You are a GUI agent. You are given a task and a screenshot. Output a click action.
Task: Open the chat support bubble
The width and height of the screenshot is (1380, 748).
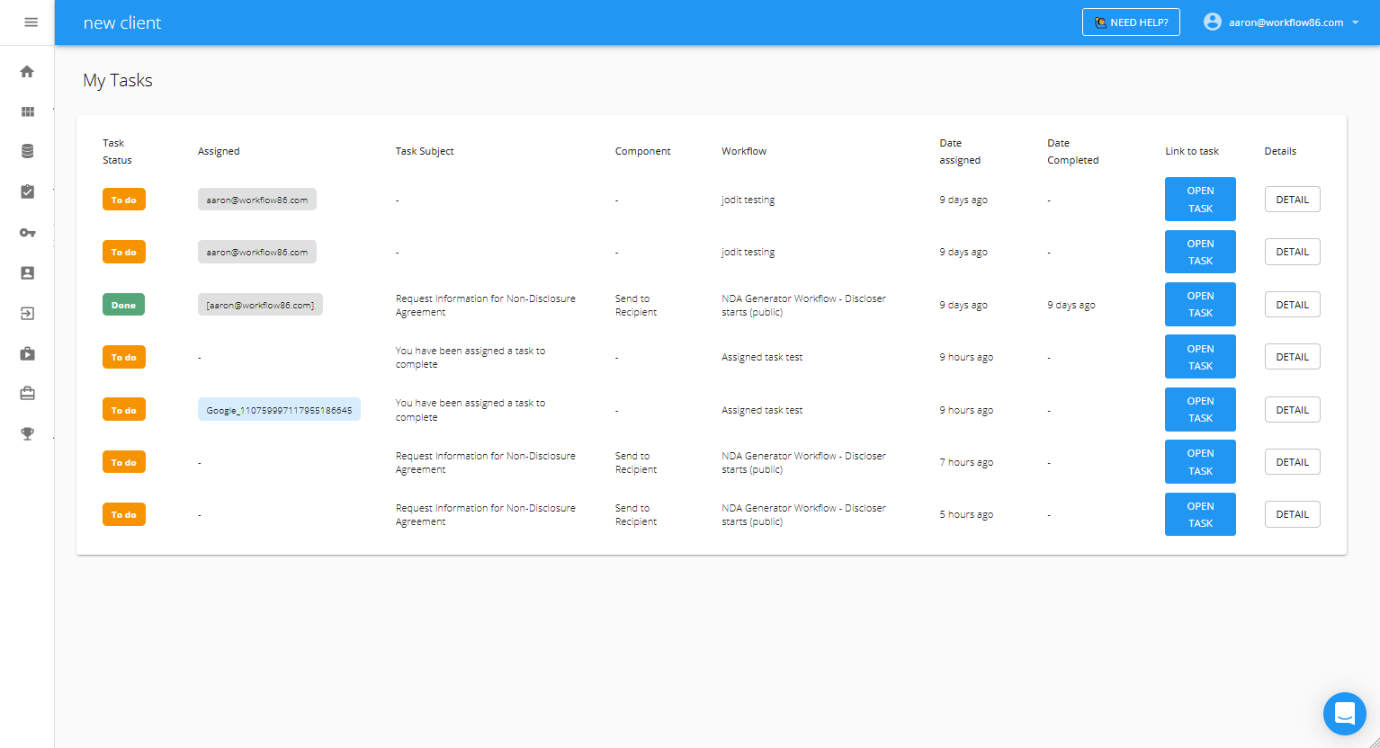pos(1344,714)
